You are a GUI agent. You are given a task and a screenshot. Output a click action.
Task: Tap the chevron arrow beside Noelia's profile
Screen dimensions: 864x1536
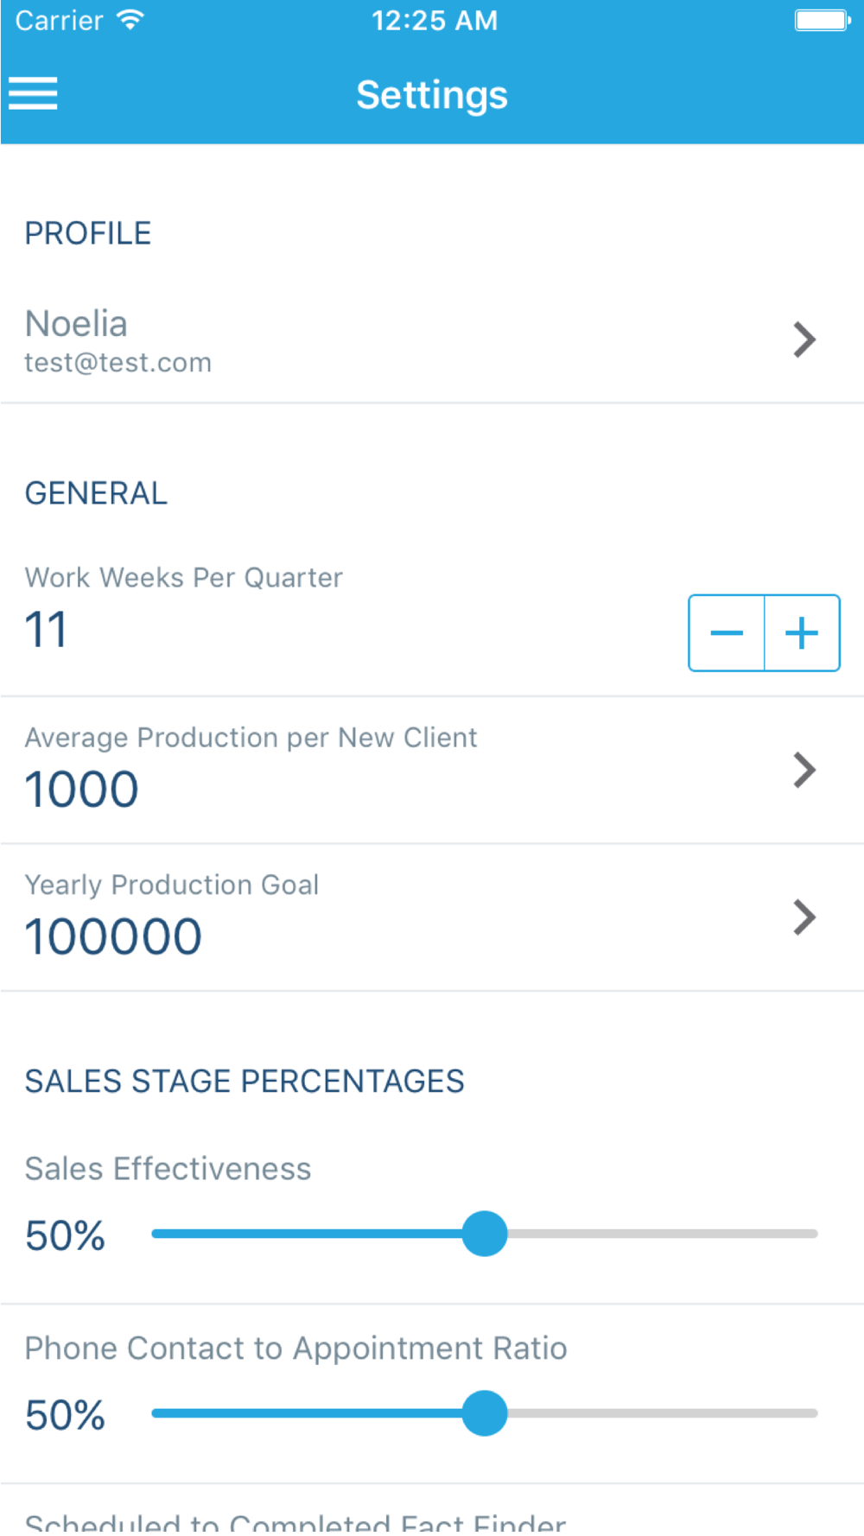click(x=804, y=340)
